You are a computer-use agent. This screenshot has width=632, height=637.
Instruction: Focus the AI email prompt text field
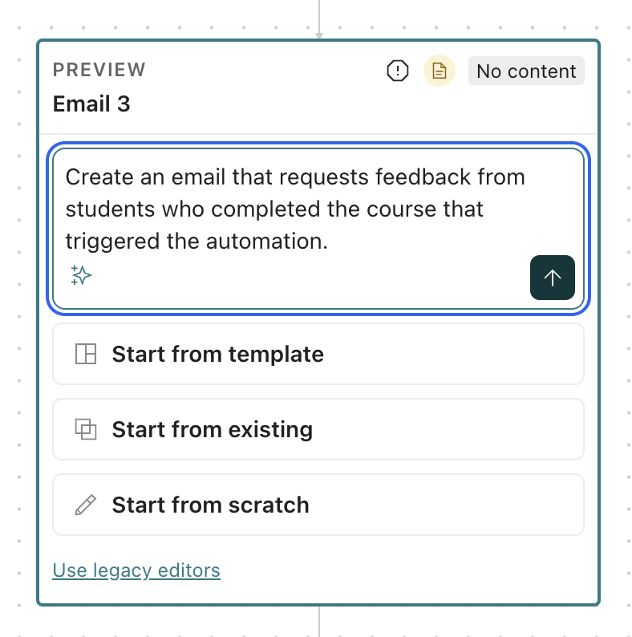pos(318,229)
